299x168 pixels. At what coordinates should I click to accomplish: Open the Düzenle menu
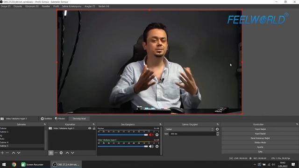(x=18, y=6)
